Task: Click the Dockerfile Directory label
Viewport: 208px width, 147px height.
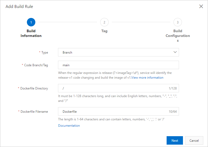Action: point(34,88)
